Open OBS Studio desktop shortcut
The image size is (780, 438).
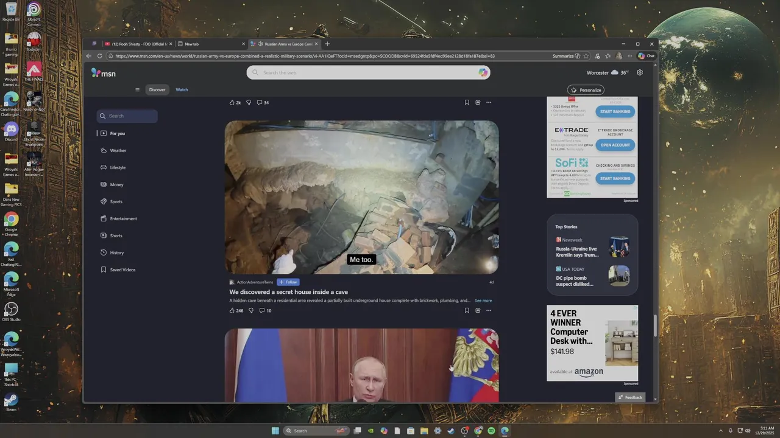coord(11,312)
